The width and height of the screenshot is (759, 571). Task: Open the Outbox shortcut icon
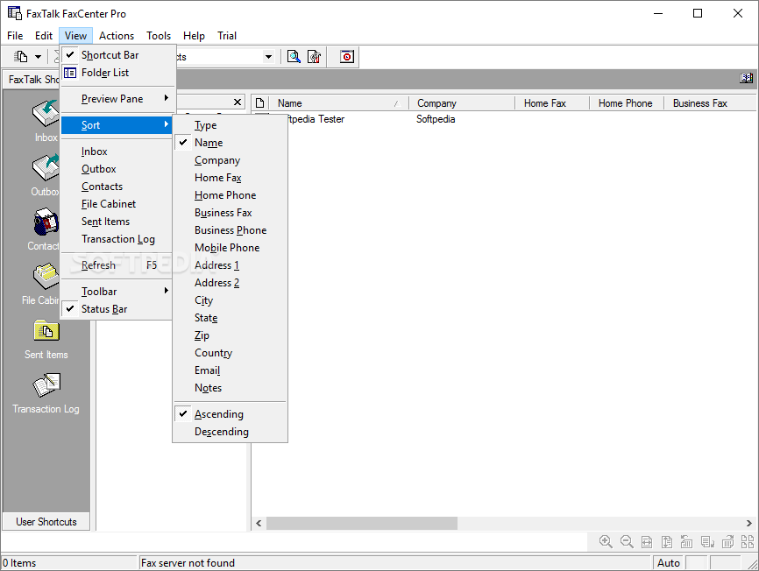(x=46, y=168)
